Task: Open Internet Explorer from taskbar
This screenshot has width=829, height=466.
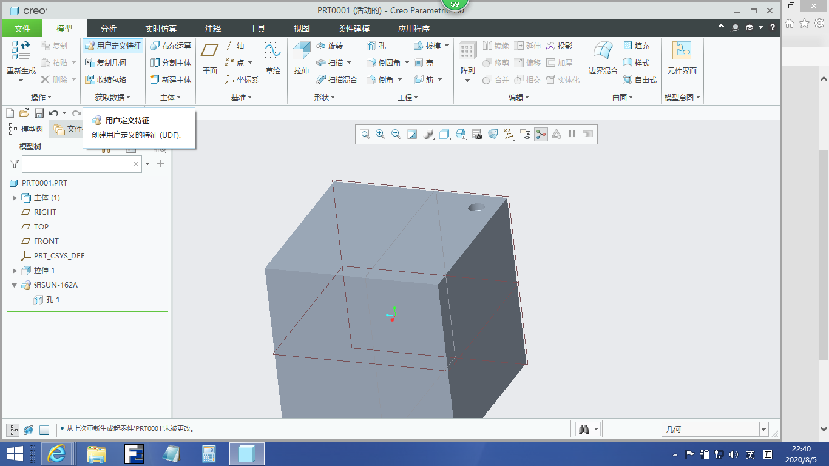Action: point(58,454)
